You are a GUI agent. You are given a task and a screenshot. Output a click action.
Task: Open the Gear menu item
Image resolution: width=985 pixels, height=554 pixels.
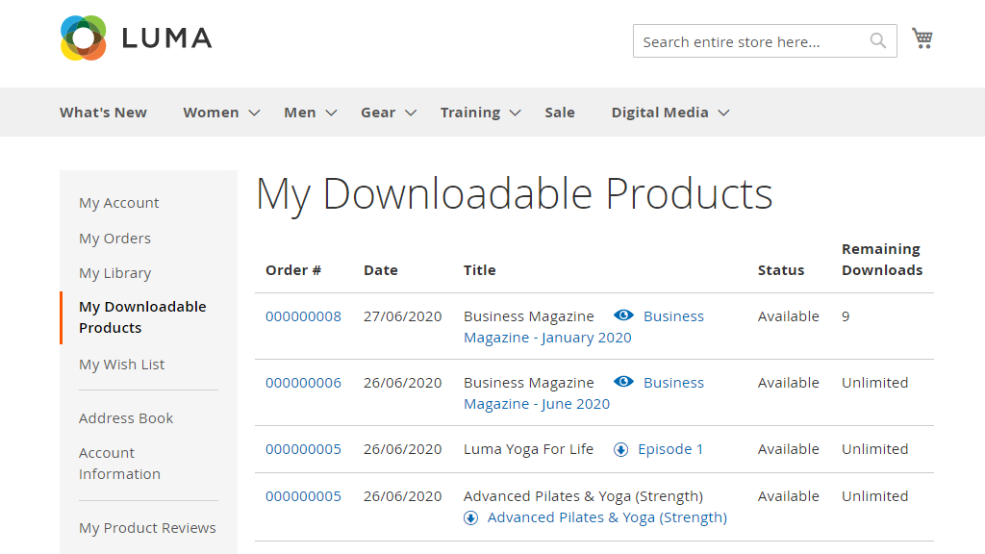click(x=377, y=113)
